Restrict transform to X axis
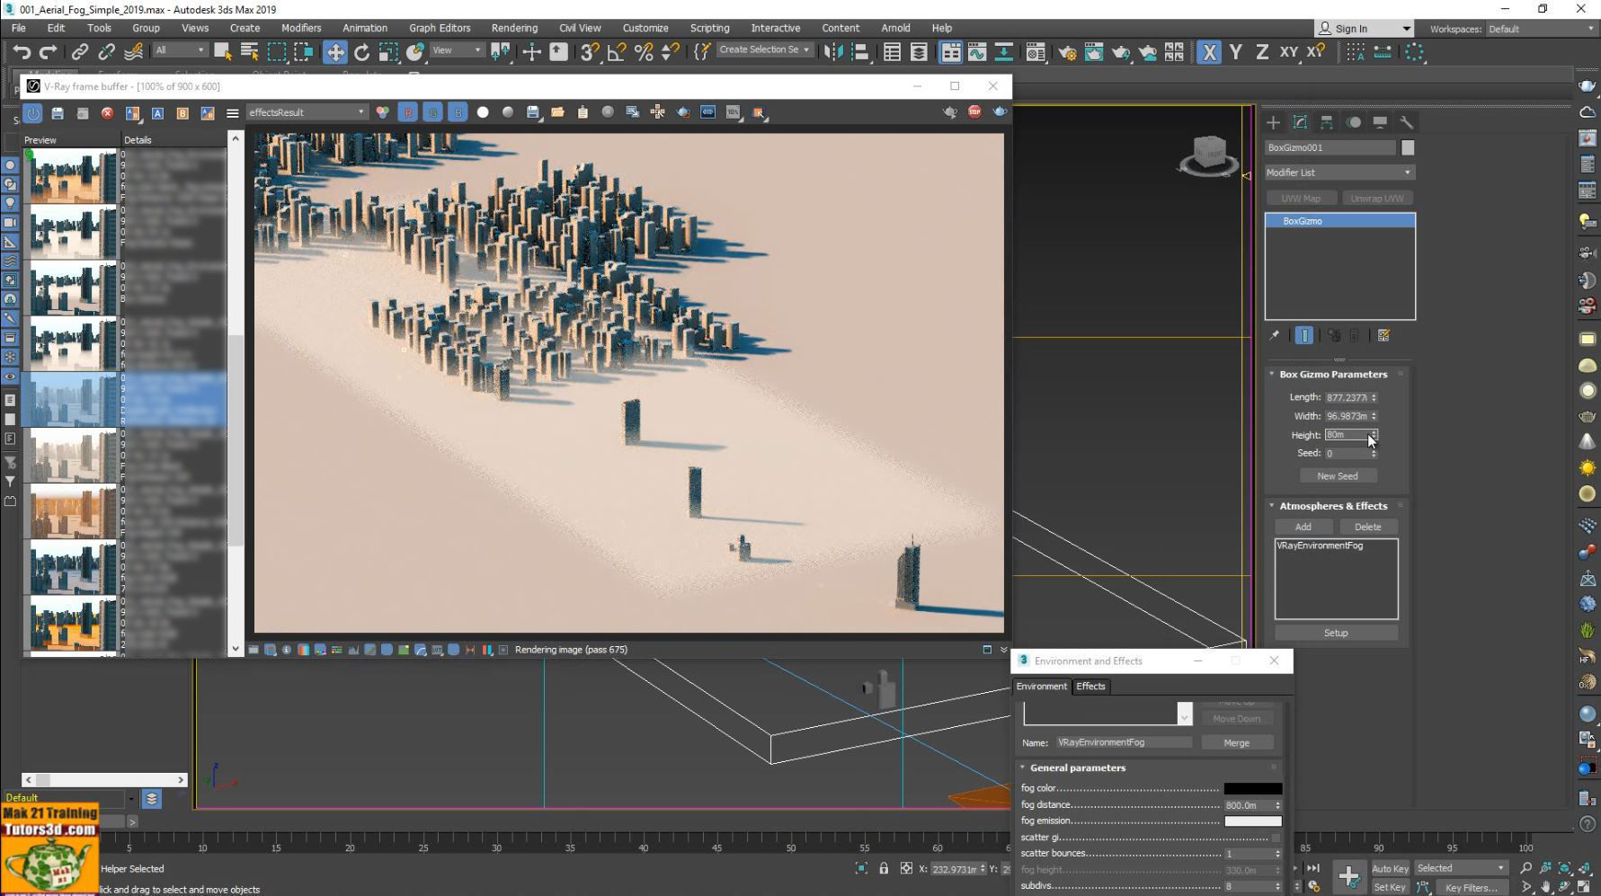This screenshot has width=1601, height=896. click(1209, 52)
